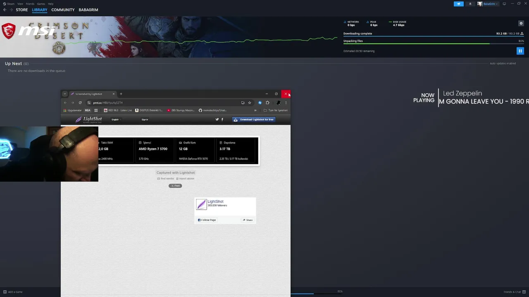The image size is (529, 297).
Task: Click the captured specs screenshot image
Action: [179, 151]
